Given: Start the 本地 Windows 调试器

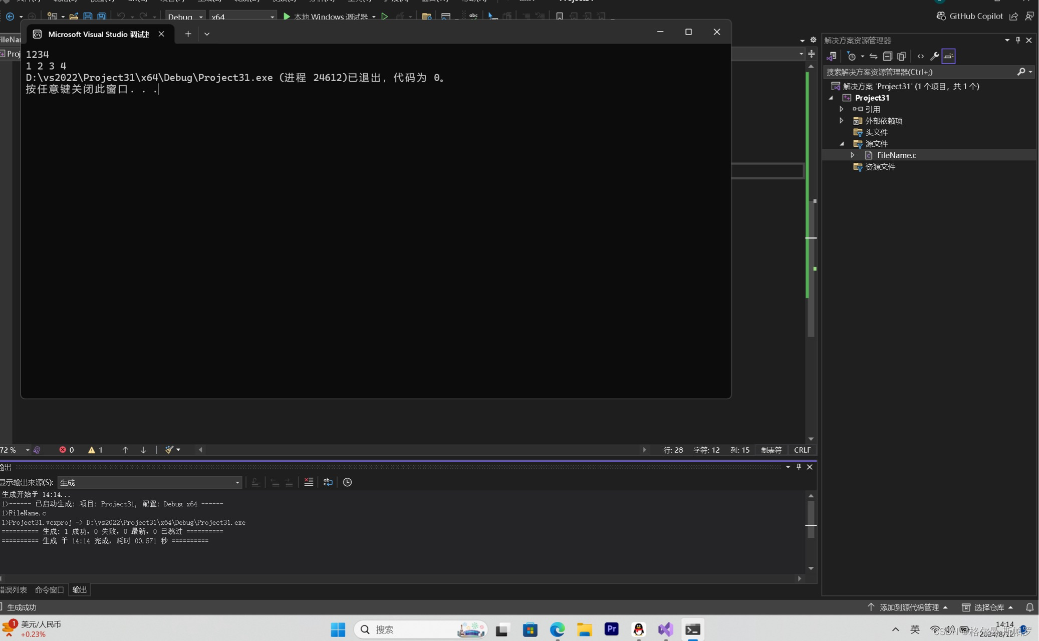Looking at the screenshot, I should point(326,17).
